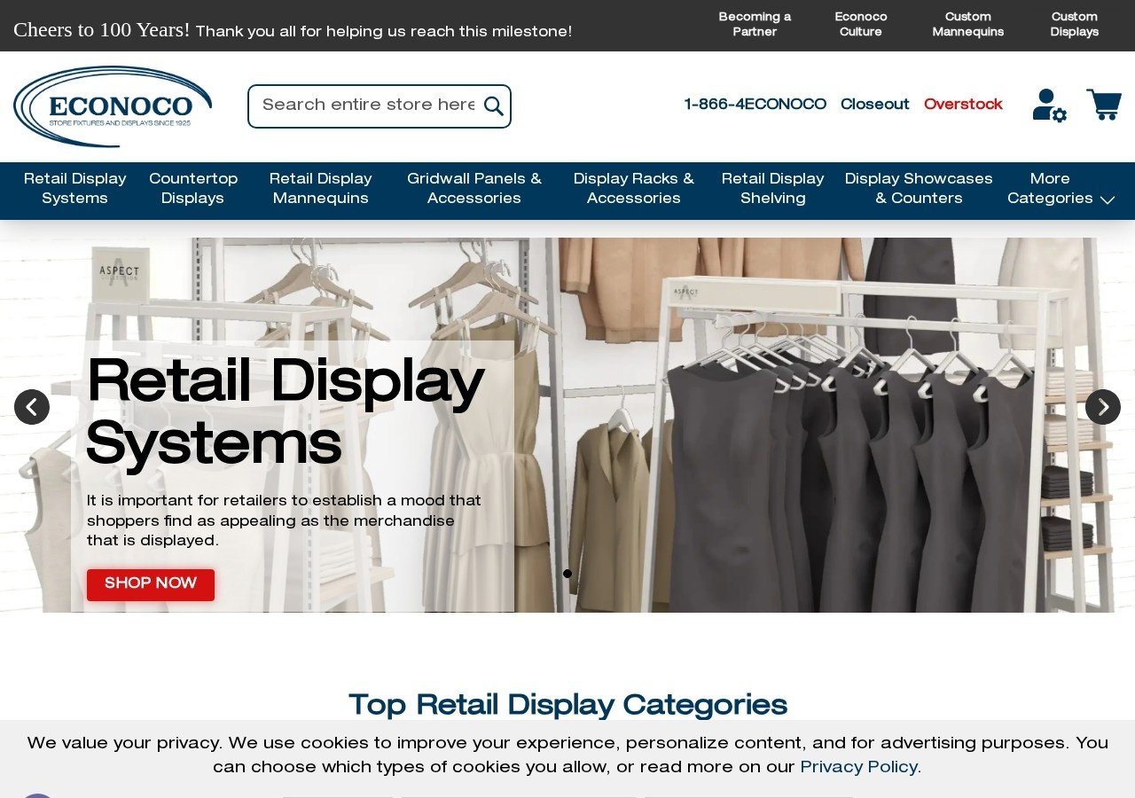1135x798 pixels.
Task: Open Becoming a Partner link
Action: pyautogui.click(x=755, y=25)
